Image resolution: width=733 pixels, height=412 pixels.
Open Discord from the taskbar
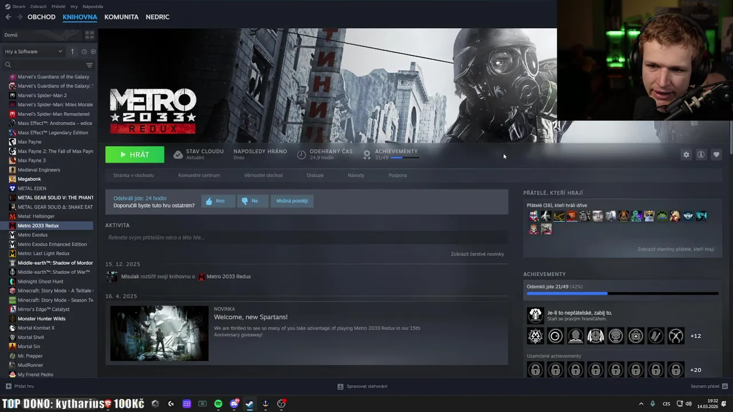click(x=234, y=403)
